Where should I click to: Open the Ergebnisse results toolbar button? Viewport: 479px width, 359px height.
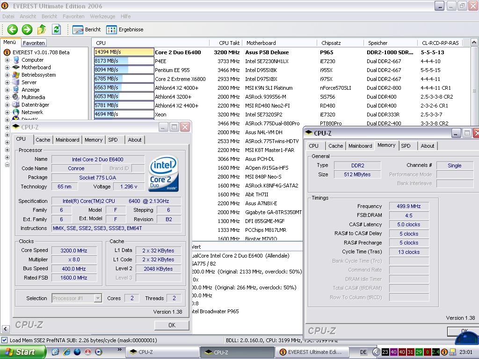125,29
